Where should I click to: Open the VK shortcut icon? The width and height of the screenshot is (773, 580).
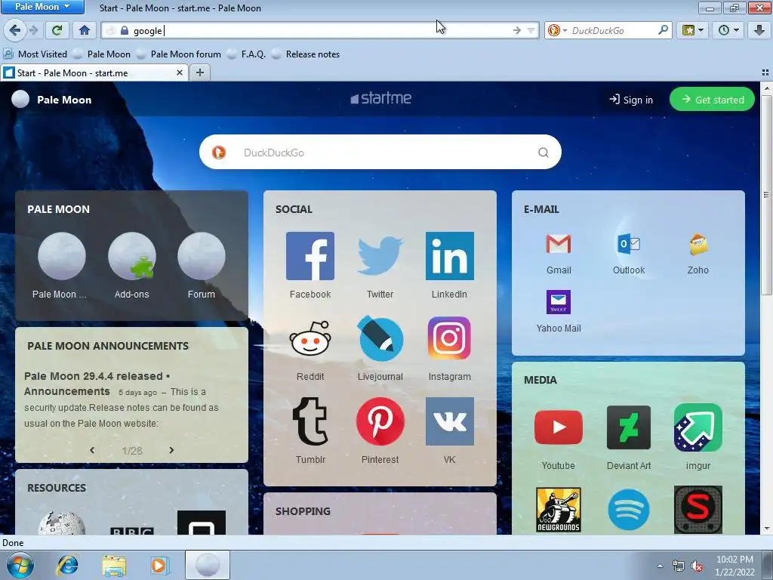450,421
